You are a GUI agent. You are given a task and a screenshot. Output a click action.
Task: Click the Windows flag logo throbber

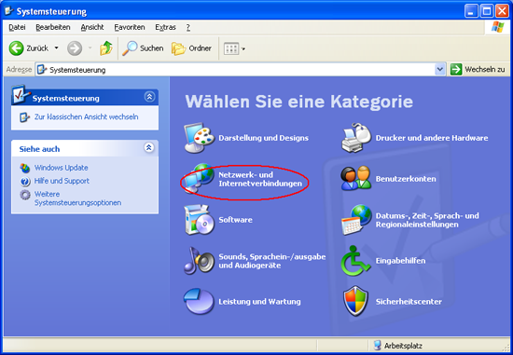(x=498, y=27)
